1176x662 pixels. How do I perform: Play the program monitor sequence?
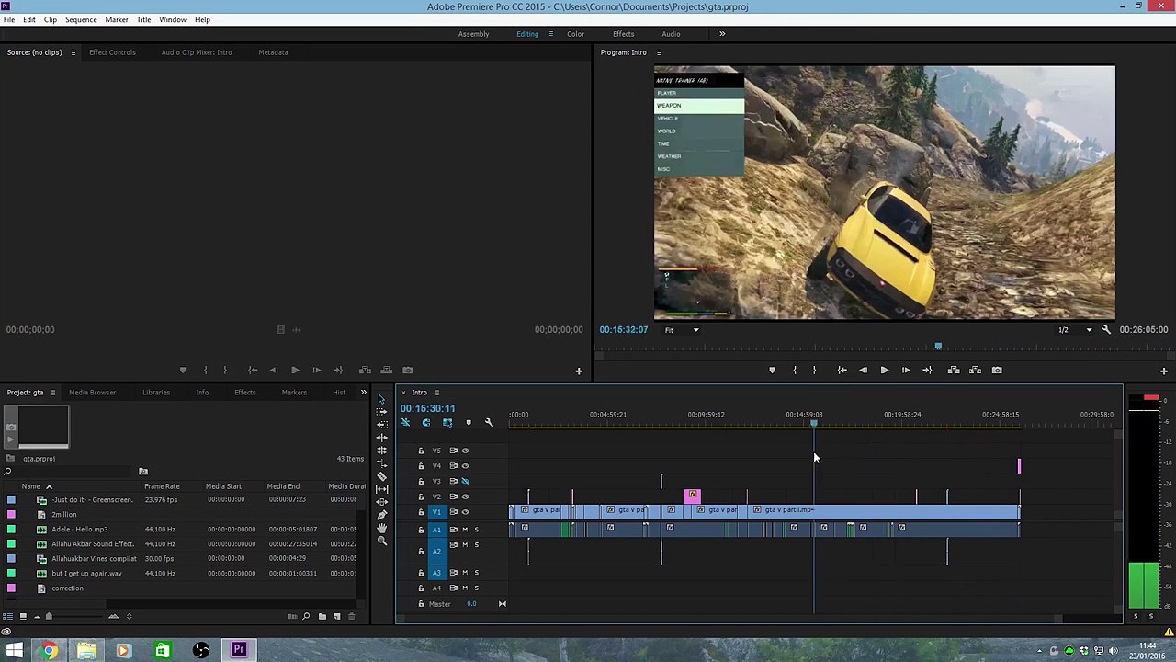pyautogui.click(x=884, y=371)
